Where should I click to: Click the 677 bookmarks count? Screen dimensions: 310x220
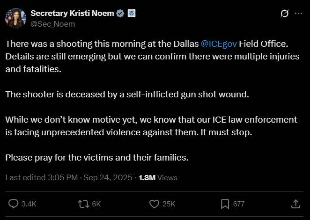pos(239,204)
